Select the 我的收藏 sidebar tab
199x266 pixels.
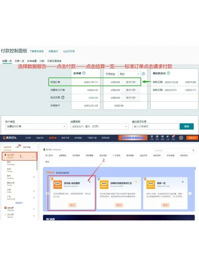(x=27, y=147)
